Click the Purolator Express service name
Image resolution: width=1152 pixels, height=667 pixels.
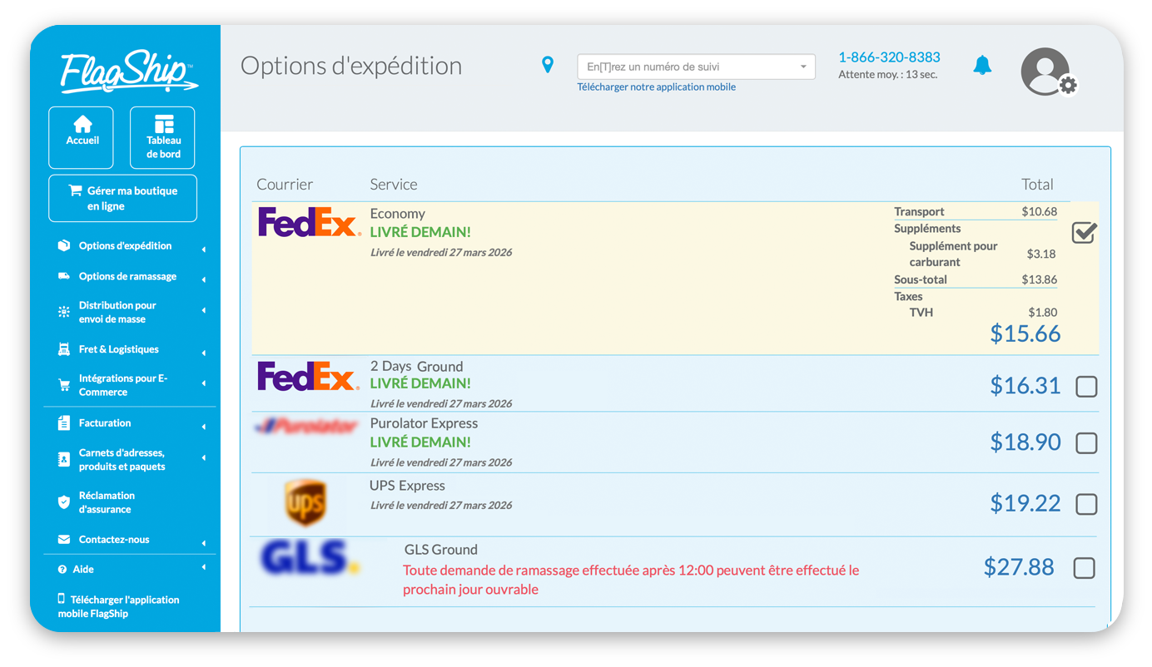[x=424, y=423]
